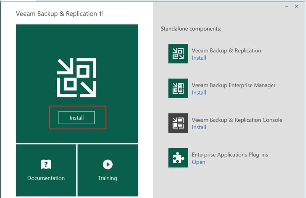
Task: Click the standalone Veeam Backup & Replication icon
Action: (178, 54)
